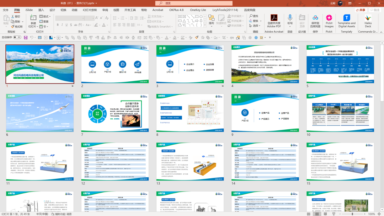
Task: Click the Format Painter (格式刷) icon
Action: (x=12, y=26)
